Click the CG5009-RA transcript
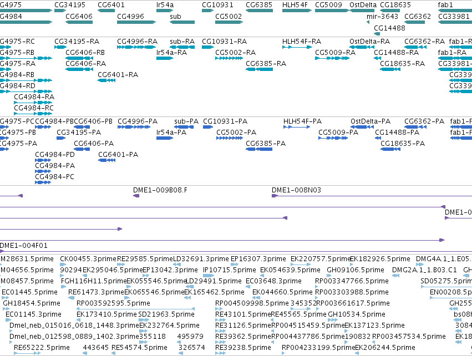Screen dimensions: 472x356 (332, 58)
